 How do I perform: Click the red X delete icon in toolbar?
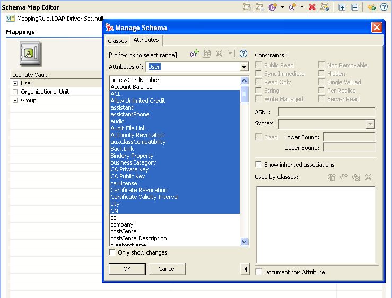point(312,7)
